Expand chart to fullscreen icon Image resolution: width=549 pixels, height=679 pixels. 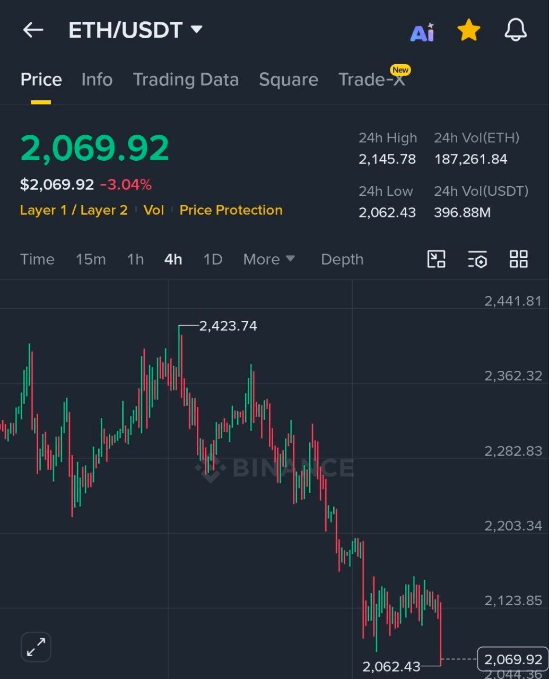click(x=36, y=647)
